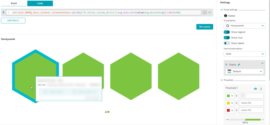This screenshot has height=125, width=270.
Task: Click the Settings panel scrollbar
Action: 269,40
